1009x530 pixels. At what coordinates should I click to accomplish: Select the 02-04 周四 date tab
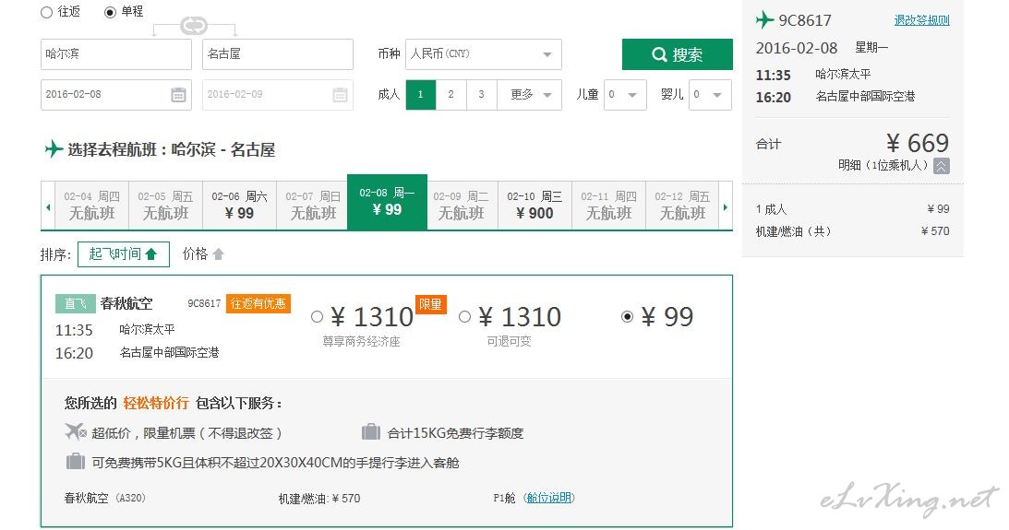(92, 206)
